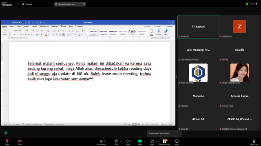Viewport: 261px width, 146px height.
Task: Open the Zoom Chat panel
Action: coord(116,142)
